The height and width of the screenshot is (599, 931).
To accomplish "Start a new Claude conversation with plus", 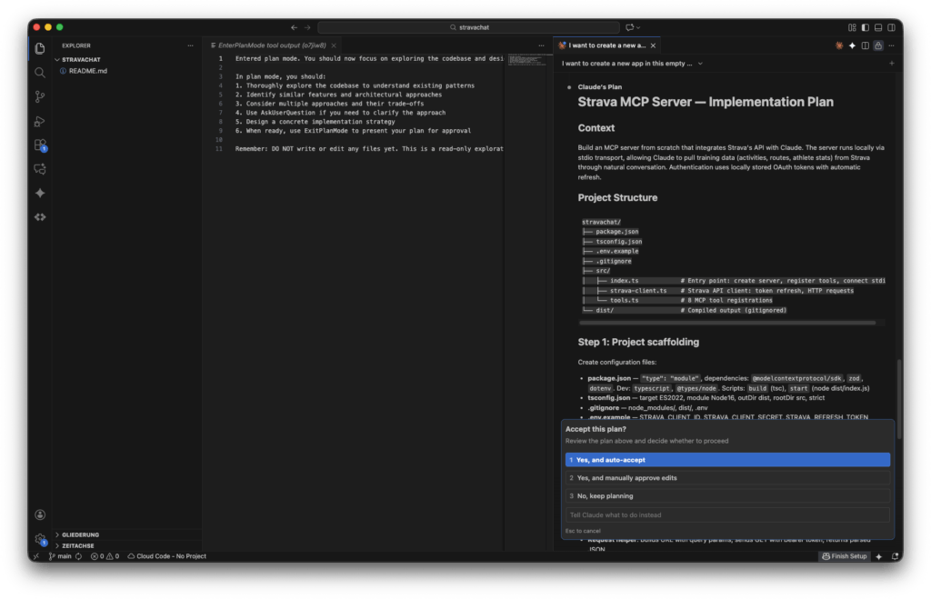I will [x=891, y=64].
